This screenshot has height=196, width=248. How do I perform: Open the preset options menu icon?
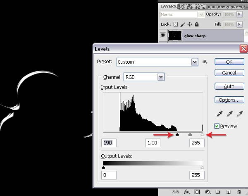point(205,62)
